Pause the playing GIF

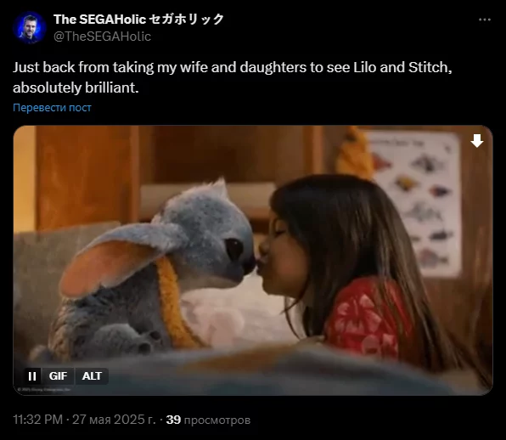(32, 376)
